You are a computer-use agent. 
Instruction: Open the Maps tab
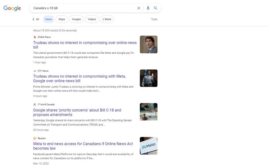pos(62,19)
